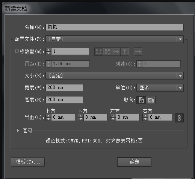
Task: Click the 上方 bleed input field
Action: point(63,117)
